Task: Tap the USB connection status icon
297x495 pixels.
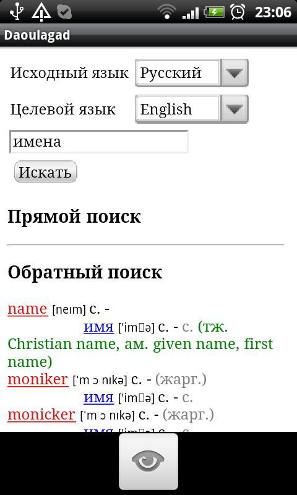Action: pos(17,11)
